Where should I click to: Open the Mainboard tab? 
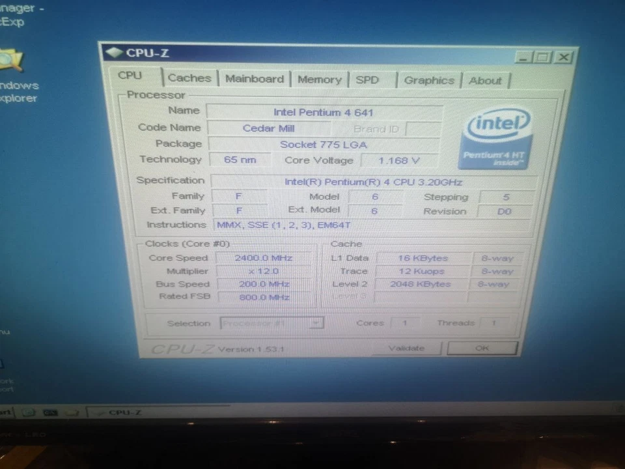[x=254, y=79]
